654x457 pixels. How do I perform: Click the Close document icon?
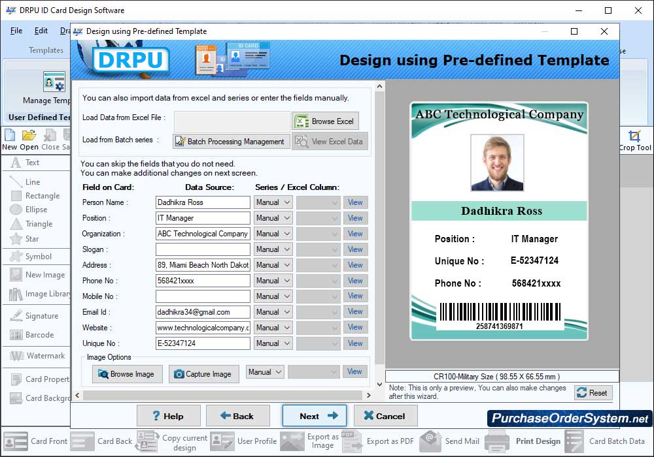(x=50, y=140)
